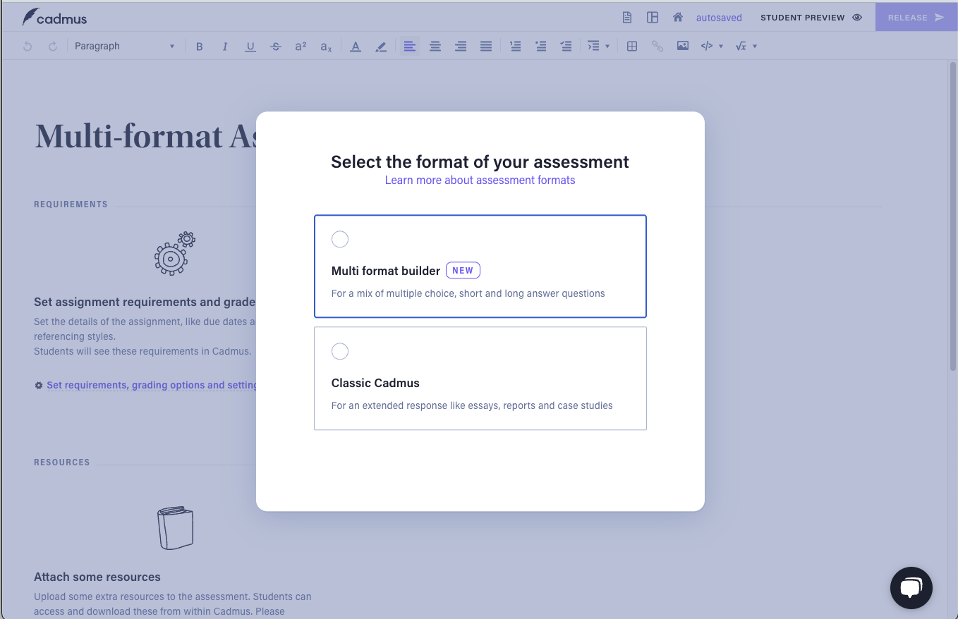Toggle bold formatting
The width and height of the screenshot is (958, 619).
pos(200,47)
